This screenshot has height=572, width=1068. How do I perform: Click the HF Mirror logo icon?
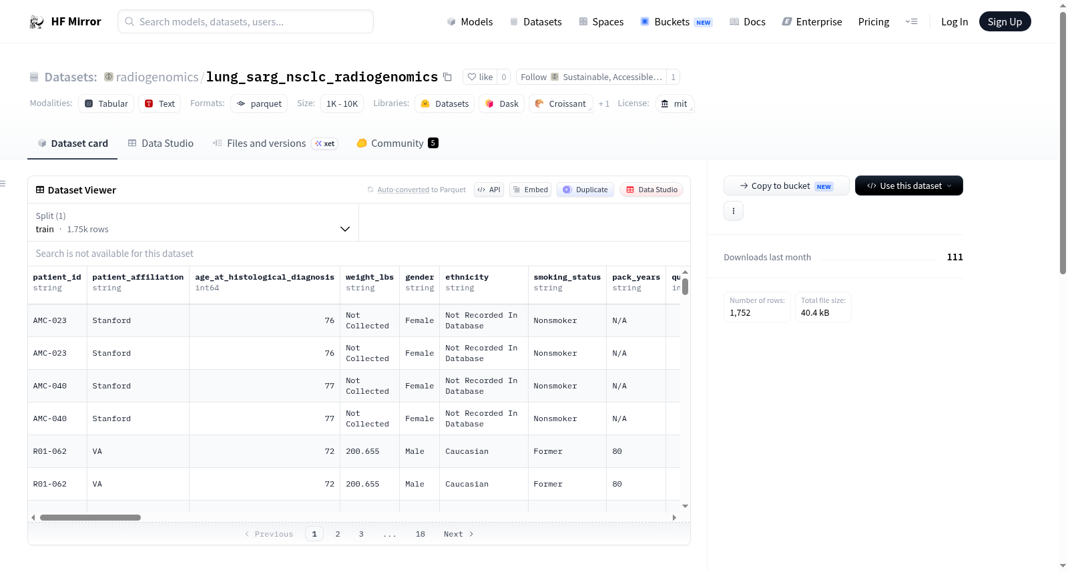[37, 22]
